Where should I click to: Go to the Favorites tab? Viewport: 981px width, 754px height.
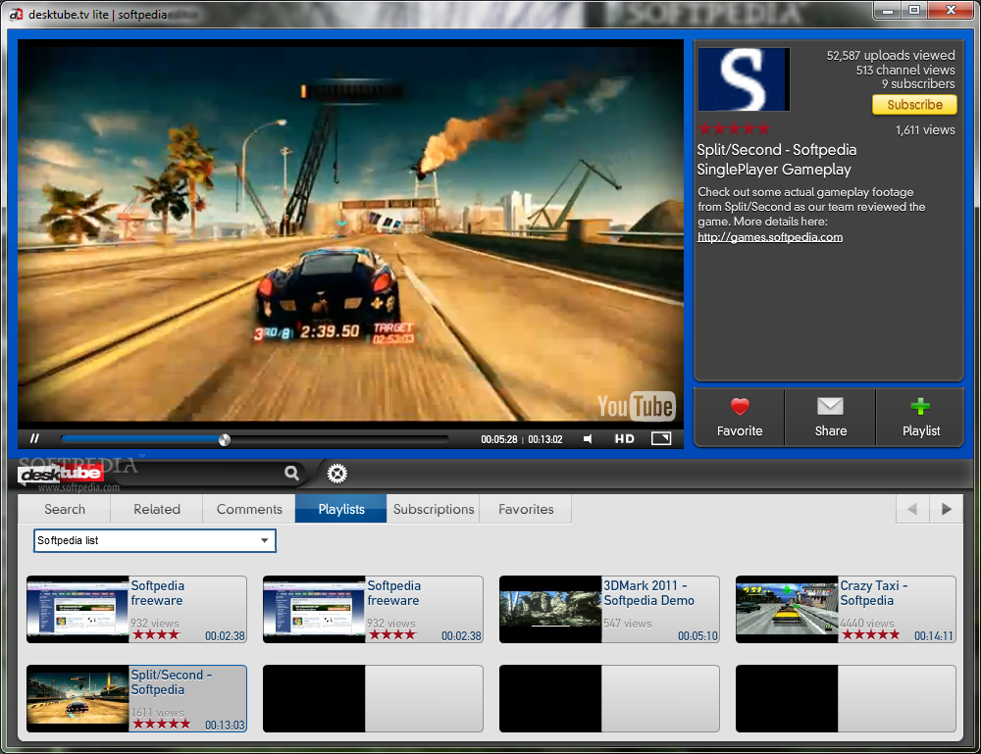[x=526, y=509]
